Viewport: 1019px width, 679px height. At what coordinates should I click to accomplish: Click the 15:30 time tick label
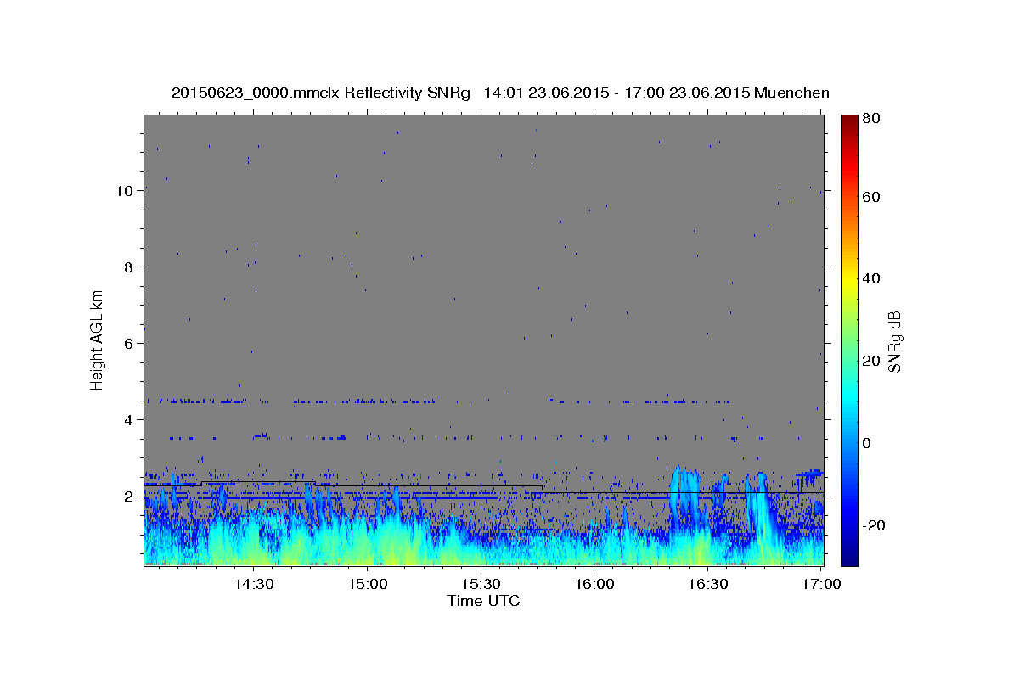tap(481, 585)
